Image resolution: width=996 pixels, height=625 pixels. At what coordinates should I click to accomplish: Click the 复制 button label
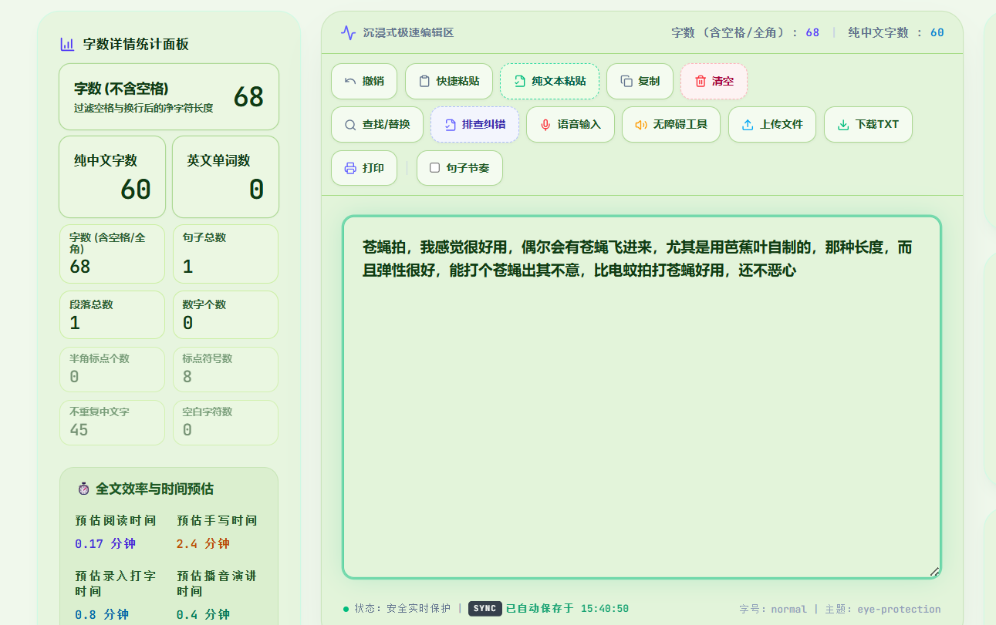(649, 81)
